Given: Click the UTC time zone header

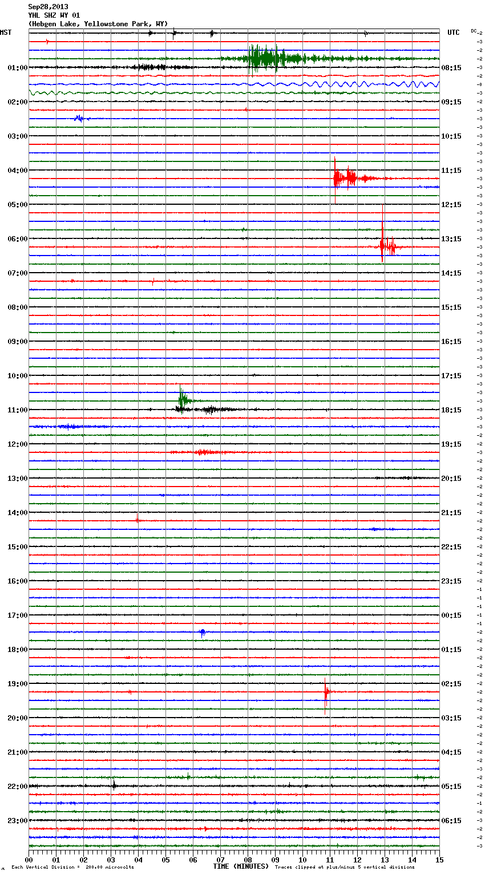Looking at the screenshot, I should point(454,33).
